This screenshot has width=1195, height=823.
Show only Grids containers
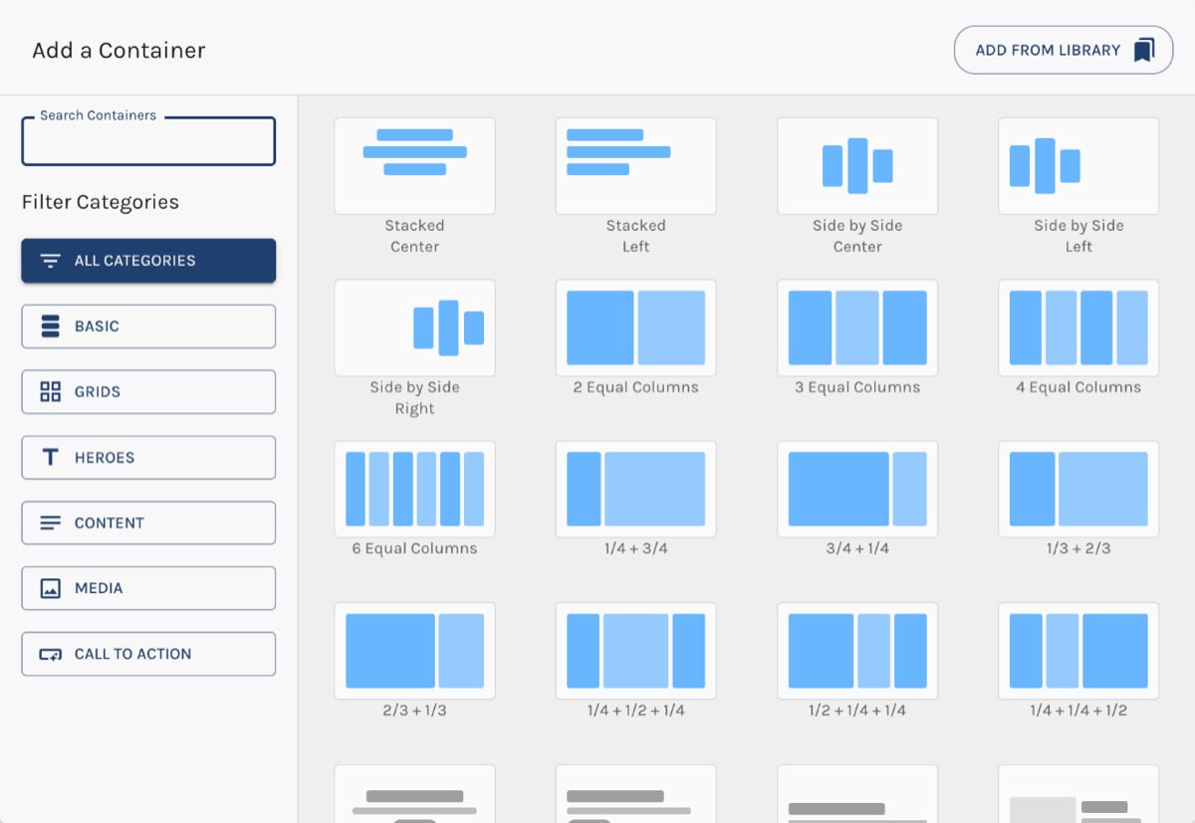(x=148, y=392)
